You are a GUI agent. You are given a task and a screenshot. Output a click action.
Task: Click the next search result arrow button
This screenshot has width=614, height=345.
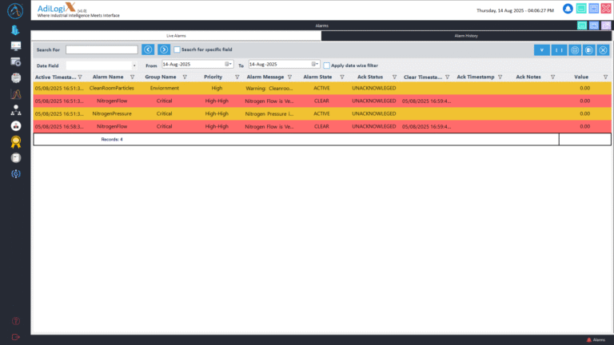point(163,50)
